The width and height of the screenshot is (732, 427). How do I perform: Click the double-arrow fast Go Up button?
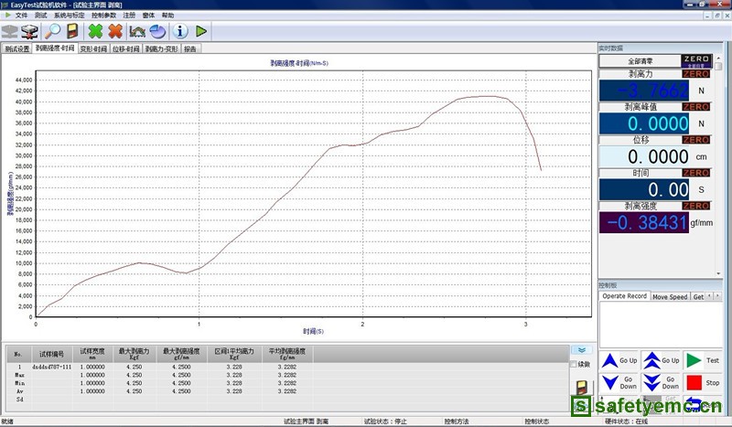[661, 361]
